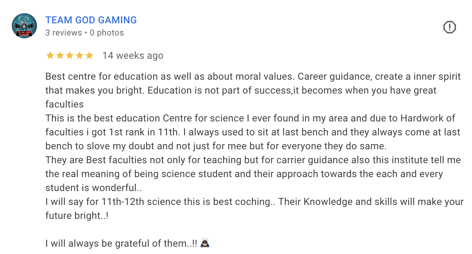
Task: Open the TEAM GOD GAMING reviewer profile link
Action: [x=91, y=20]
